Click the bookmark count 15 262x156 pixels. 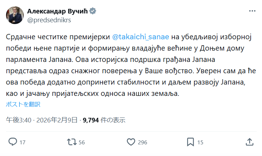[200, 143]
